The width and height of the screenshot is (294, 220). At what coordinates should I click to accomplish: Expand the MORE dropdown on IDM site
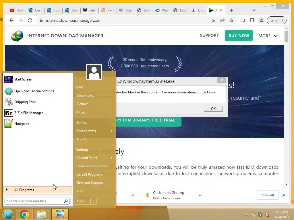(268, 36)
